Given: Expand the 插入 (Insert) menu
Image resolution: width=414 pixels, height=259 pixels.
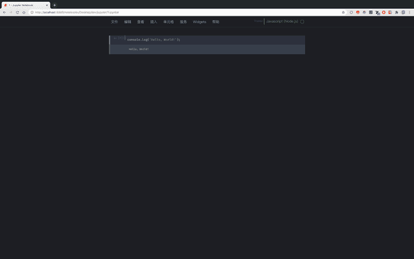Looking at the screenshot, I should tap(153, 22).
